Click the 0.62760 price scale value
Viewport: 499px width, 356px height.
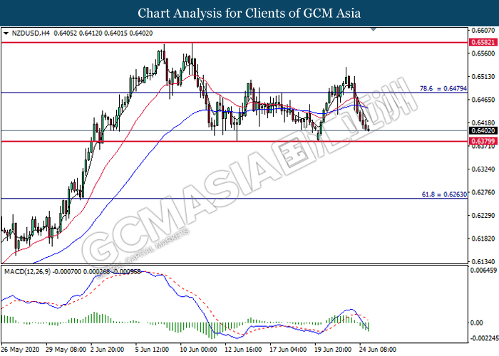483,192
